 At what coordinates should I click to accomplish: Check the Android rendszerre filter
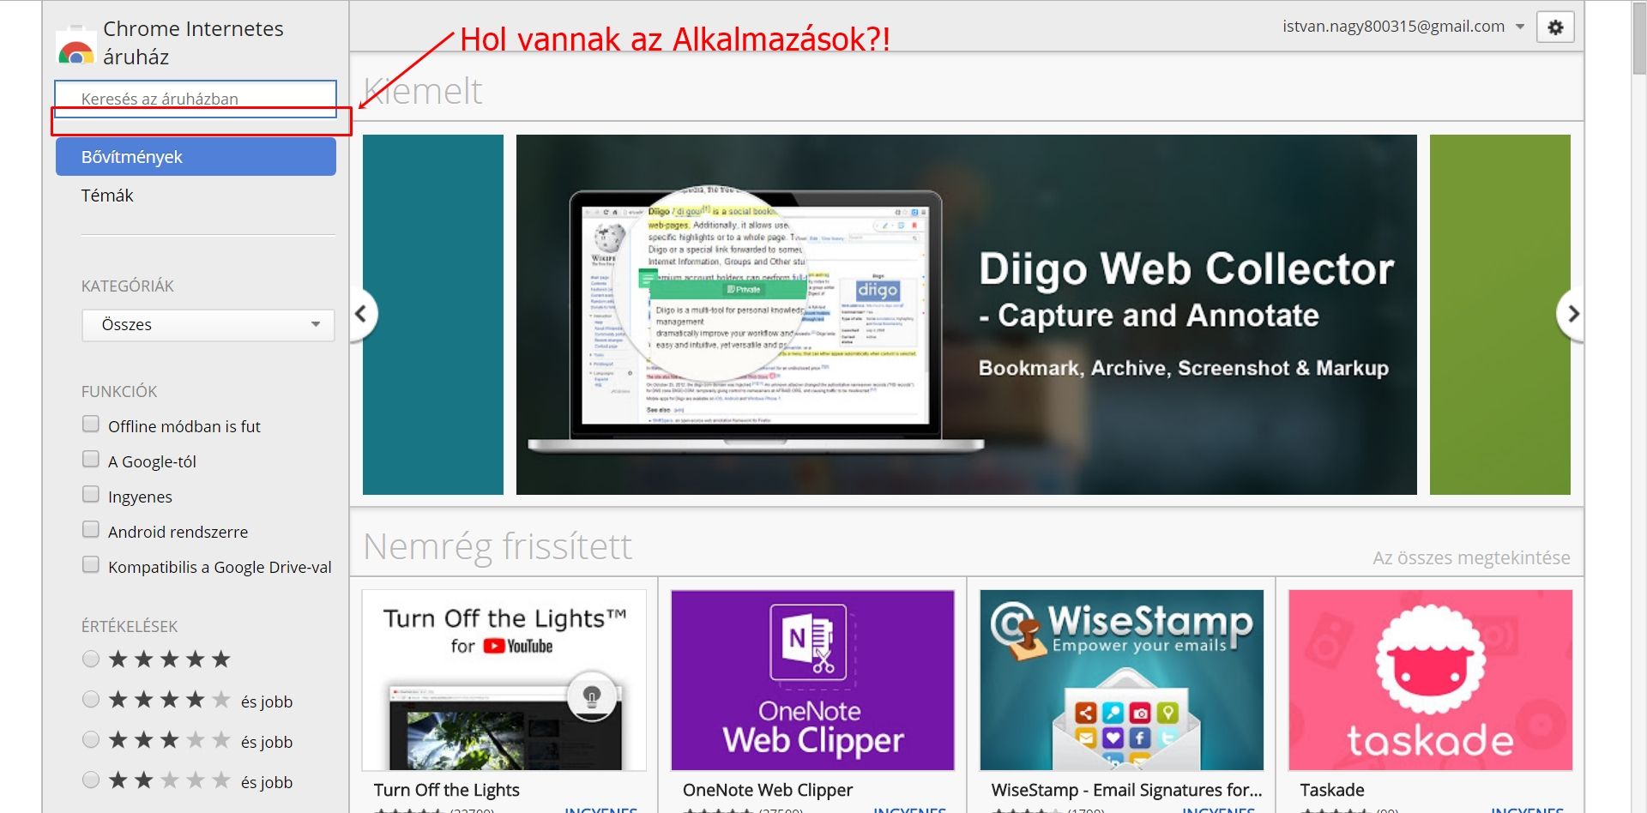pyautogui.click(x=91, y=529)
